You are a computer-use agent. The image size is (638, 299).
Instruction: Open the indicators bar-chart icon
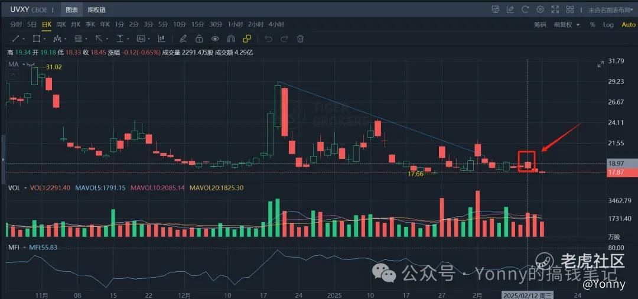(161, 38)
